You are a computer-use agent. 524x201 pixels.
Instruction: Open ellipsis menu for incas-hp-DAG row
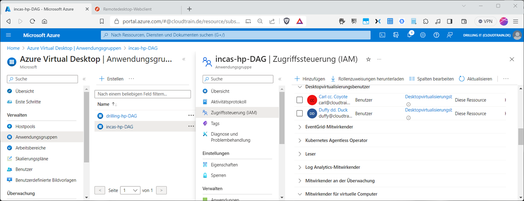point(191,126)
